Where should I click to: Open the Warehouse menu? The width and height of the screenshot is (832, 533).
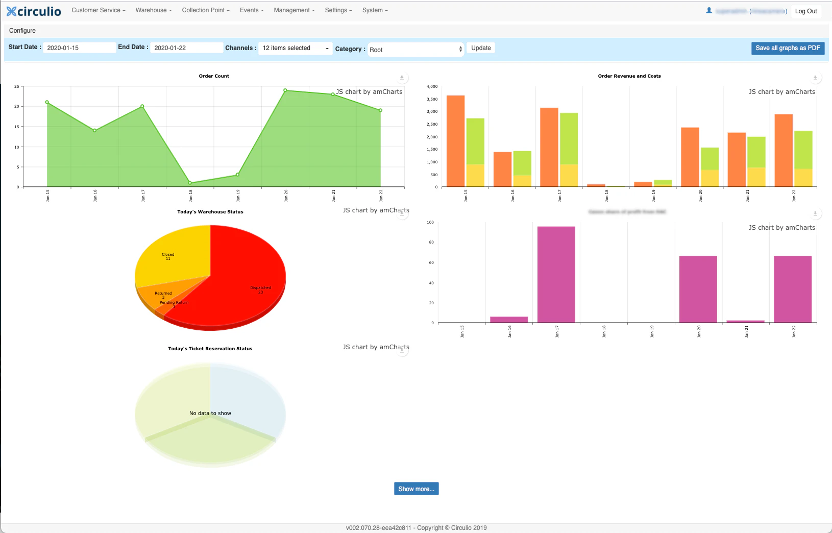[x=153, y=10]
